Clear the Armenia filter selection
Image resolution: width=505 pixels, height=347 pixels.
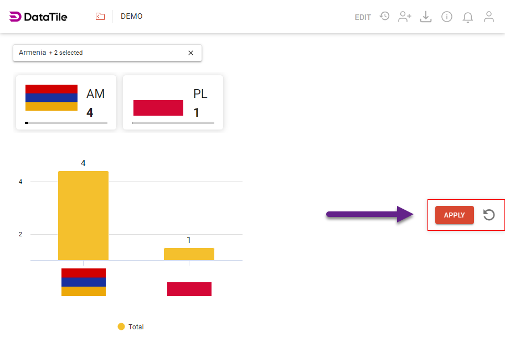click(x=190, y=53)
